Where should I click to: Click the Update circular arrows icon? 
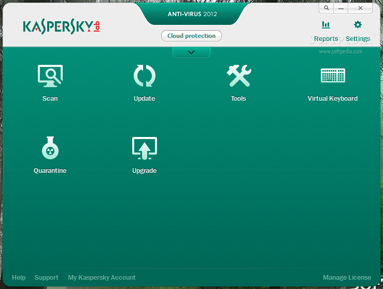tap(145, 76)
